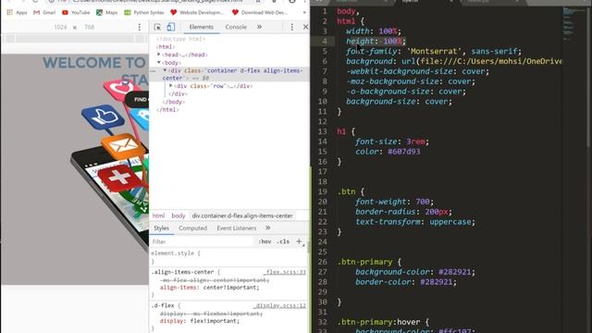Click the Filter styles input field

point(202,241)
